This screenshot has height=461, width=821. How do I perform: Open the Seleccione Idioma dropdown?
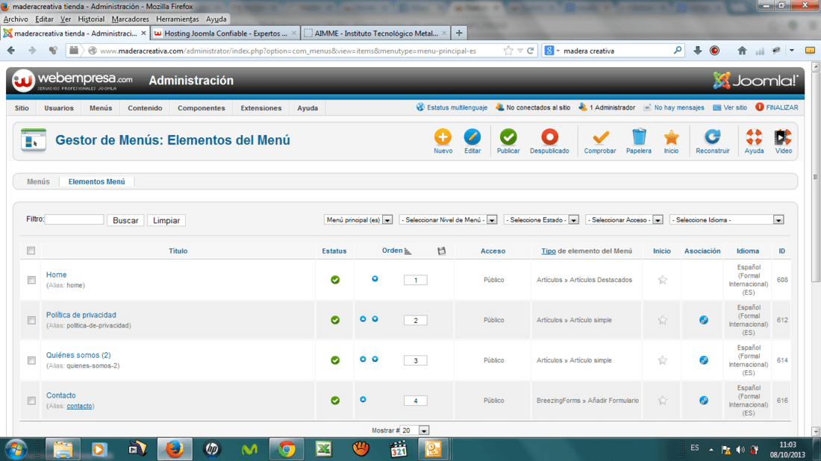point(727,220)
